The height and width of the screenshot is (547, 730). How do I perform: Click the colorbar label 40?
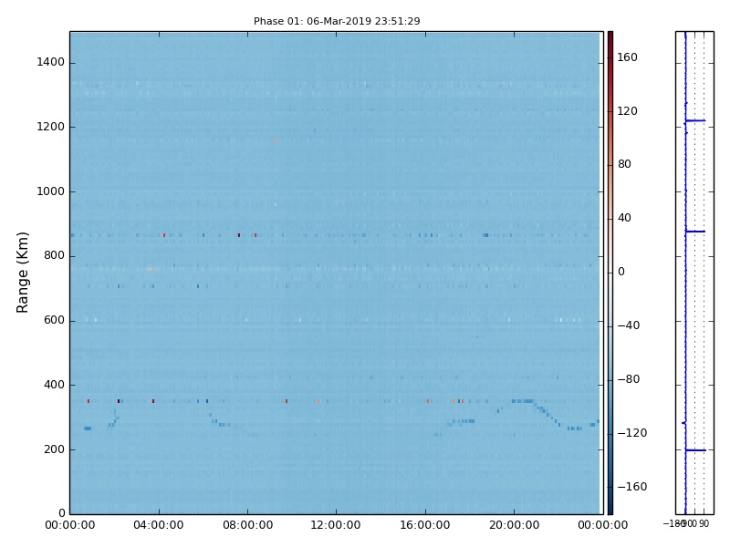[624, 218]
